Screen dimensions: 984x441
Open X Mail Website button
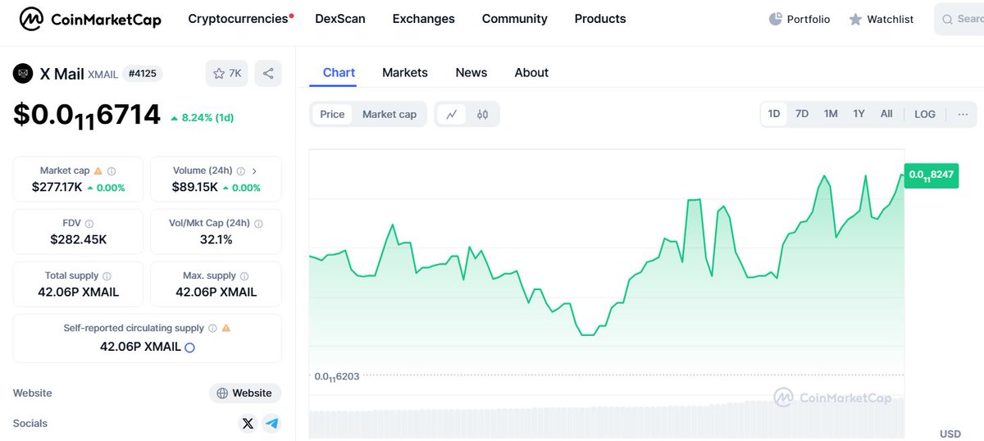click(245, 393)
